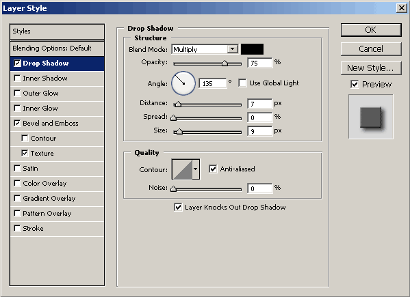Disable the Preview checkbox
The width and height of the screenshot is (410, 297).
[x=355, y=85]
